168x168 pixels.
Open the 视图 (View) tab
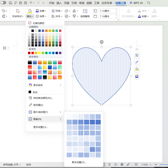89,3
